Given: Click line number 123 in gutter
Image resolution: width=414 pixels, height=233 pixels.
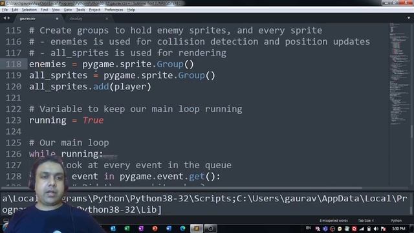Looking at the screenshot, I should 13,120.
